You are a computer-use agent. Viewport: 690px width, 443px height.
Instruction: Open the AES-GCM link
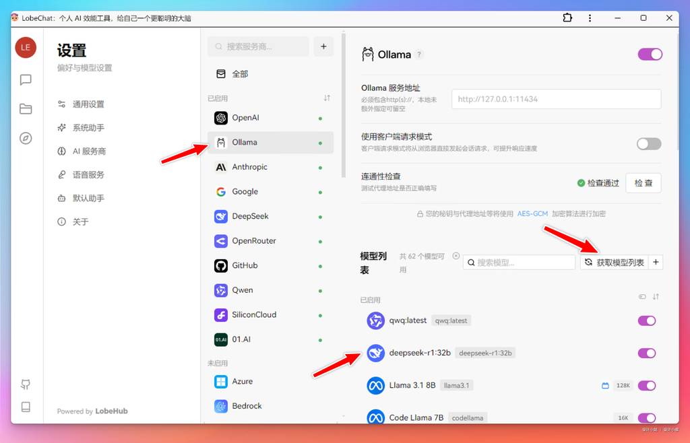pos(532,213)
